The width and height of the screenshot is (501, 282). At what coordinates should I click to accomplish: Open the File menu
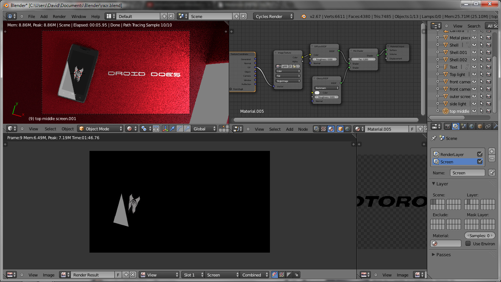tap(32, 17)
